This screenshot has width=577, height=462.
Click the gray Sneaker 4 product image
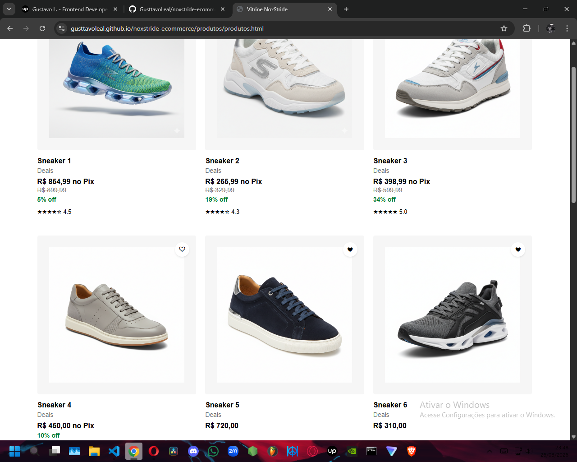(117, 314)
